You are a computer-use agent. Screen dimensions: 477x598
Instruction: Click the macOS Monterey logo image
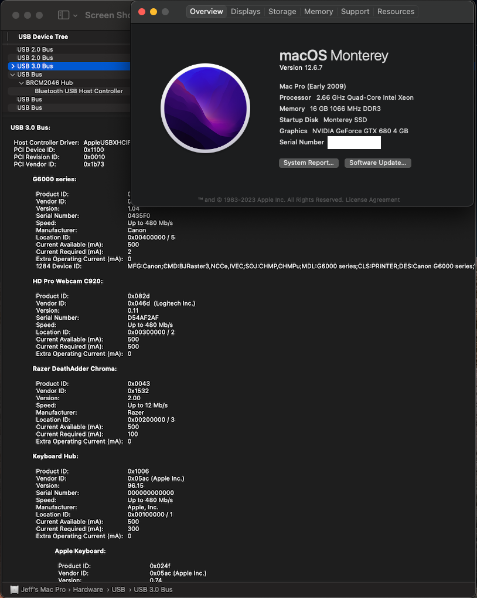(x=206, y=109)
